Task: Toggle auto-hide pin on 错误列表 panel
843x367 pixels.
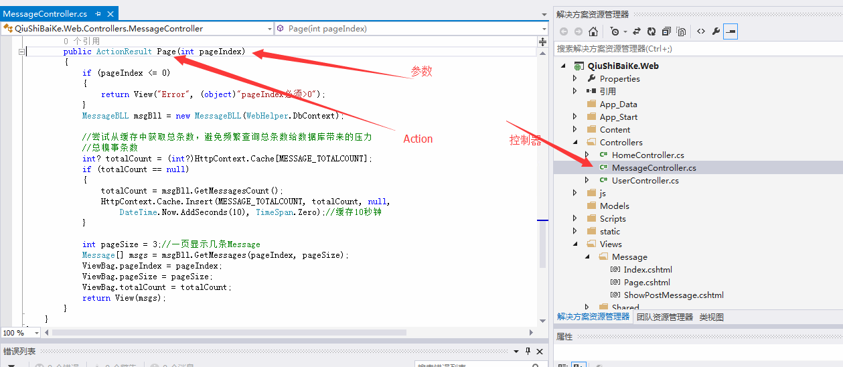Action: coord(528,351)
